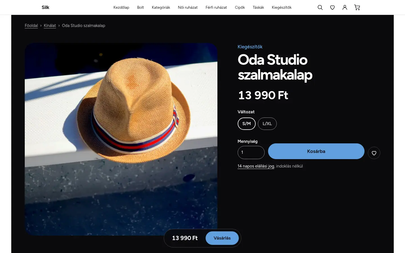Open Kategóriák in the navigation
Viewport: 405px width, 253px height.
tap(161, 8)
